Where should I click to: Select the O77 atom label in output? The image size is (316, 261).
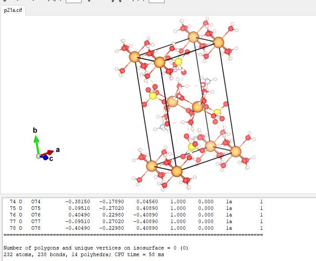[x=36, y=221]
